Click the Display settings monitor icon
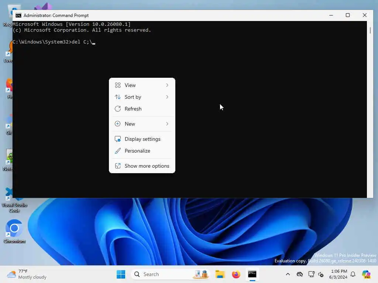Viewport: 378px width, 283px height. pos(118,139)
